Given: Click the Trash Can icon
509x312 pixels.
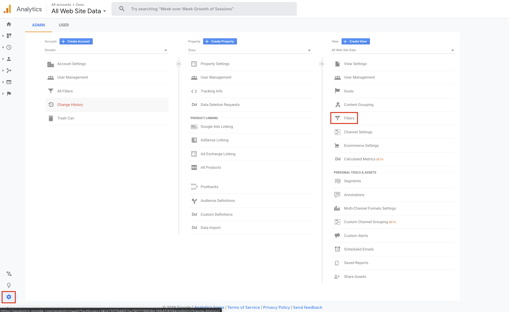Looking at the screenshot, I should point(51,118).
